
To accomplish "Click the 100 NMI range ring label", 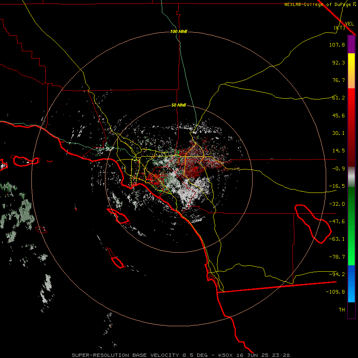I will point(179,31).
